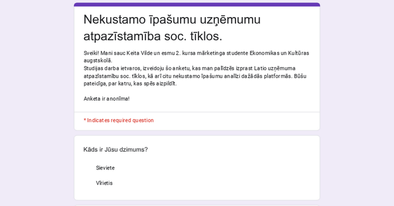Click the next question card at the bottom edge
This screenshot has height=206, width=394.
197,205
